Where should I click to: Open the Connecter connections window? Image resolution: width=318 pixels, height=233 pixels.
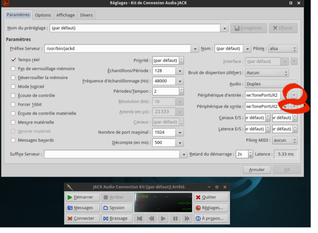click(83, 218)
